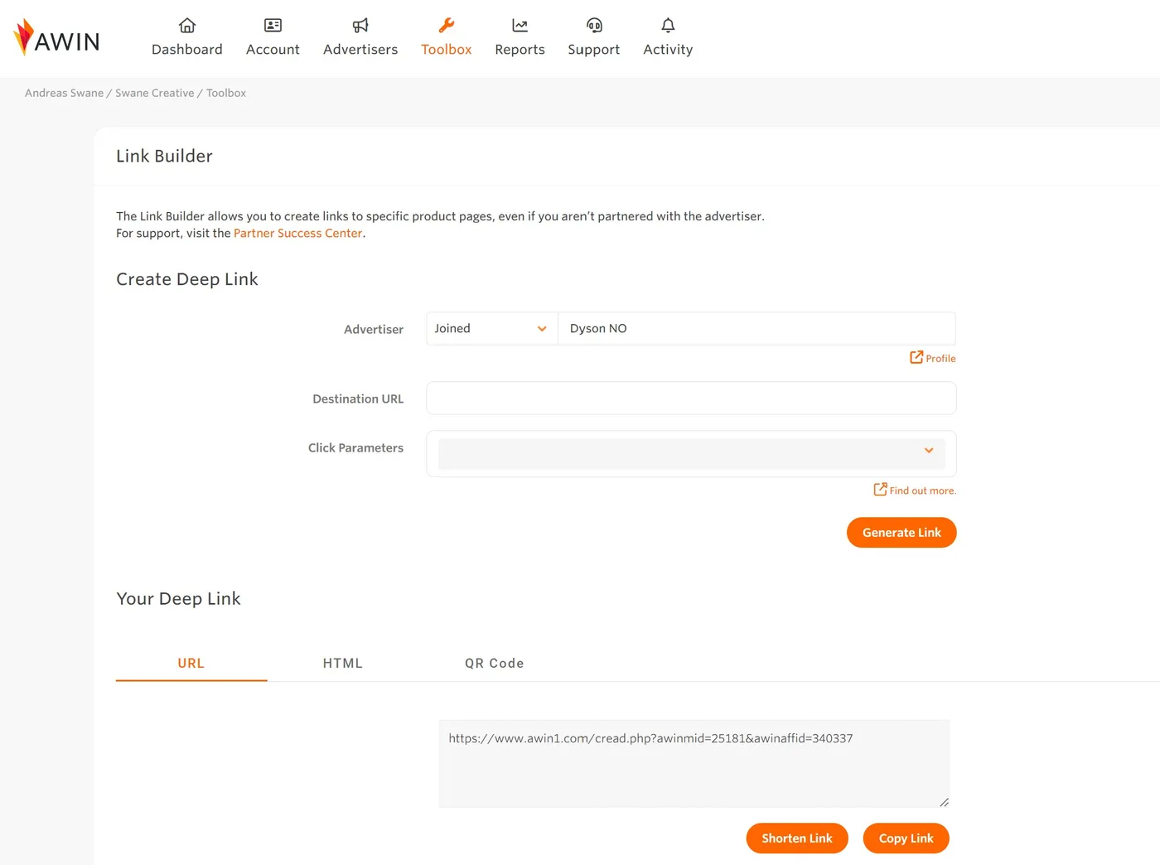
Task: Click Toolbox in the breadcrumb
Action: (226, 93)
